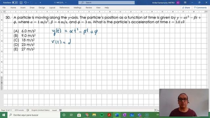Click 'Page 10 of 11' in status bar
This screenshot has height=118, width=210.
[7, 110]
